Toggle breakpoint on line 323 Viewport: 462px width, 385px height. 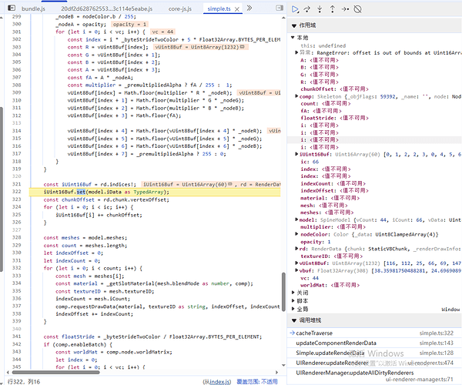pyautogui.click(x=15, y=199)
